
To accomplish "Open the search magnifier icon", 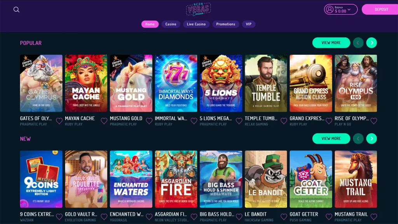I will point(16,10).
